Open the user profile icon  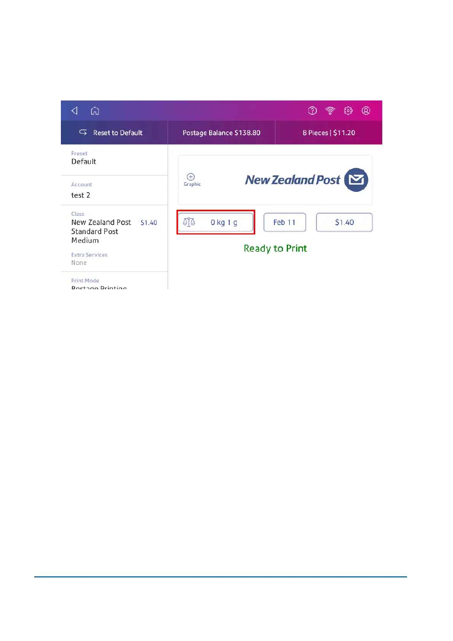[x=366, y=111]
